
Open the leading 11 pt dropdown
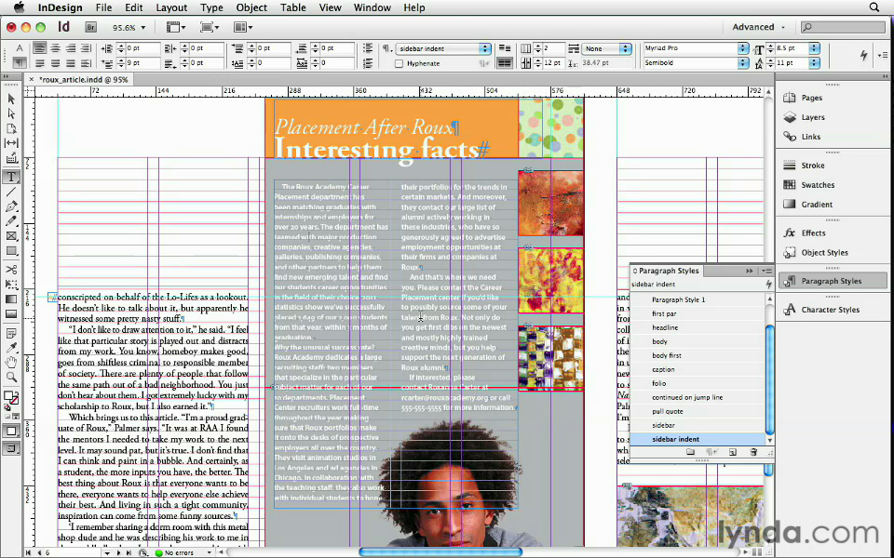(815, 62)
